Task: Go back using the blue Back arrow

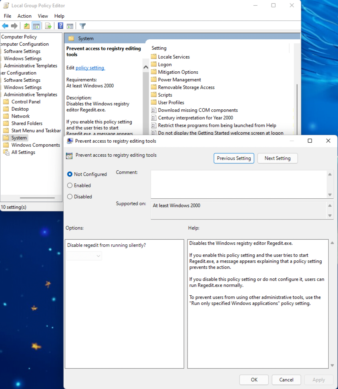Action: click(x=5, y=26)
